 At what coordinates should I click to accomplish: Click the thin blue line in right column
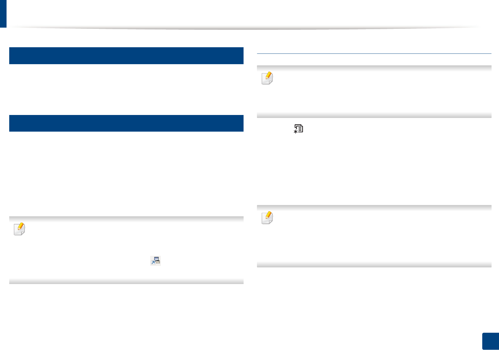coord(374,54)
